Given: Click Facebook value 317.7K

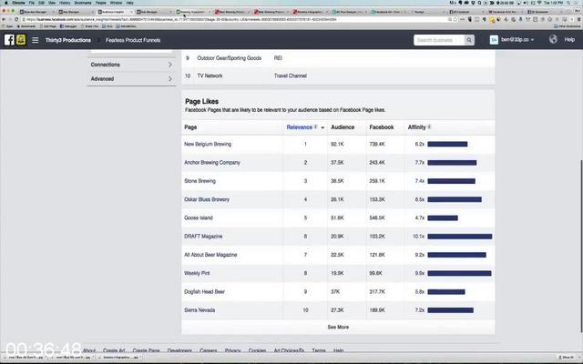Looking at the screenshot, I should (x=377, y=291).
